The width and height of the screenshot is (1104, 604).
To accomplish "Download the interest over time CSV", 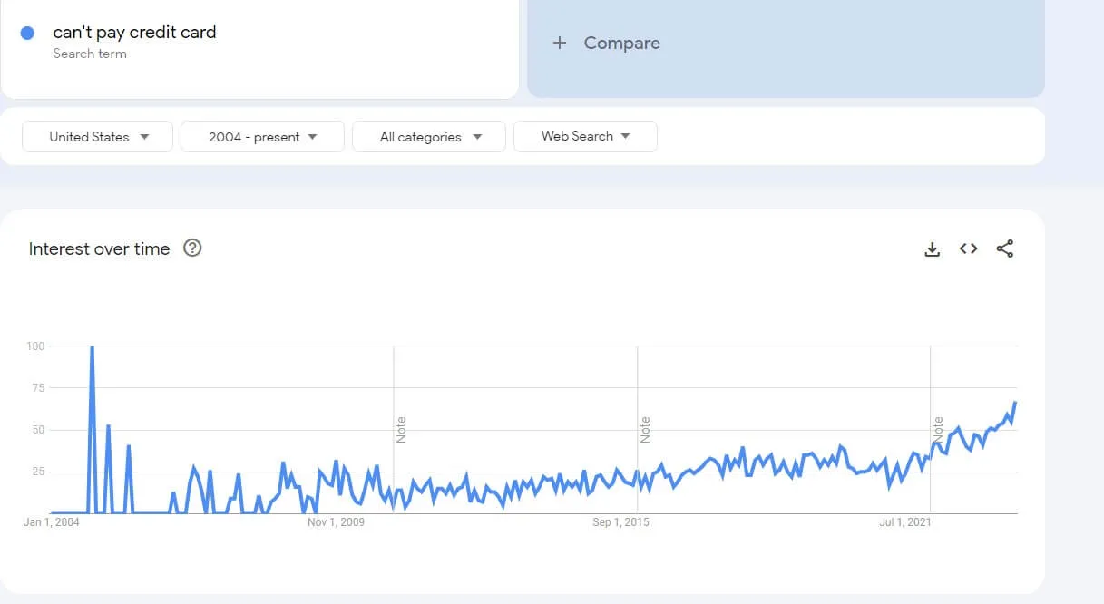I will click(932, 249).
